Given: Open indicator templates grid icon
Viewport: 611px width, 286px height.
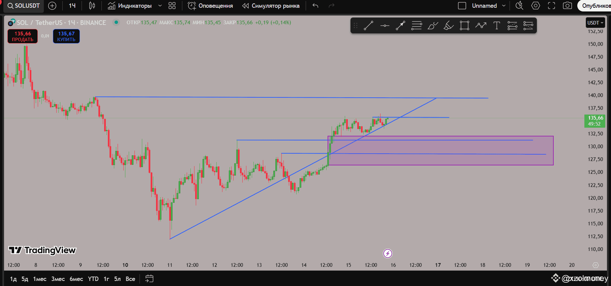Looking at the screenshot, I should tap(172, 6).
